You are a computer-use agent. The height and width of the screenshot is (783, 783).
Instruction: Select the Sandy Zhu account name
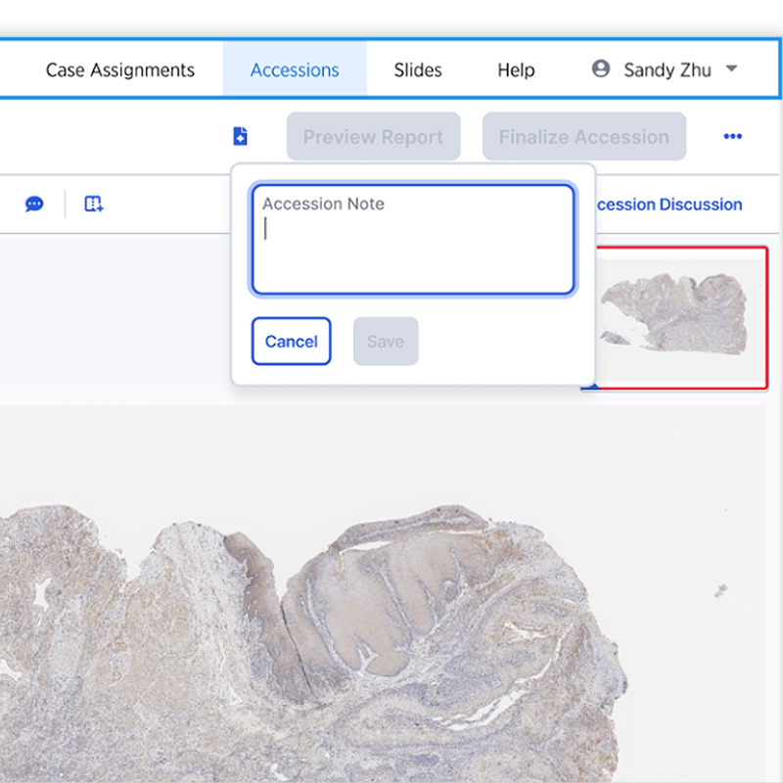click(x=668, y=69)
